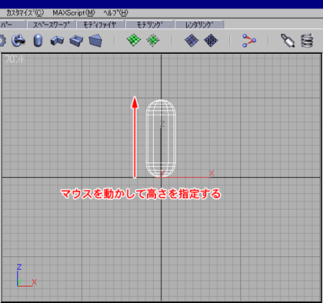Viewport: 323px width, 303px height.
Task: Click the red-and-blue linked nodes icon
Action: pyautogui.click(x=249, y=41)
